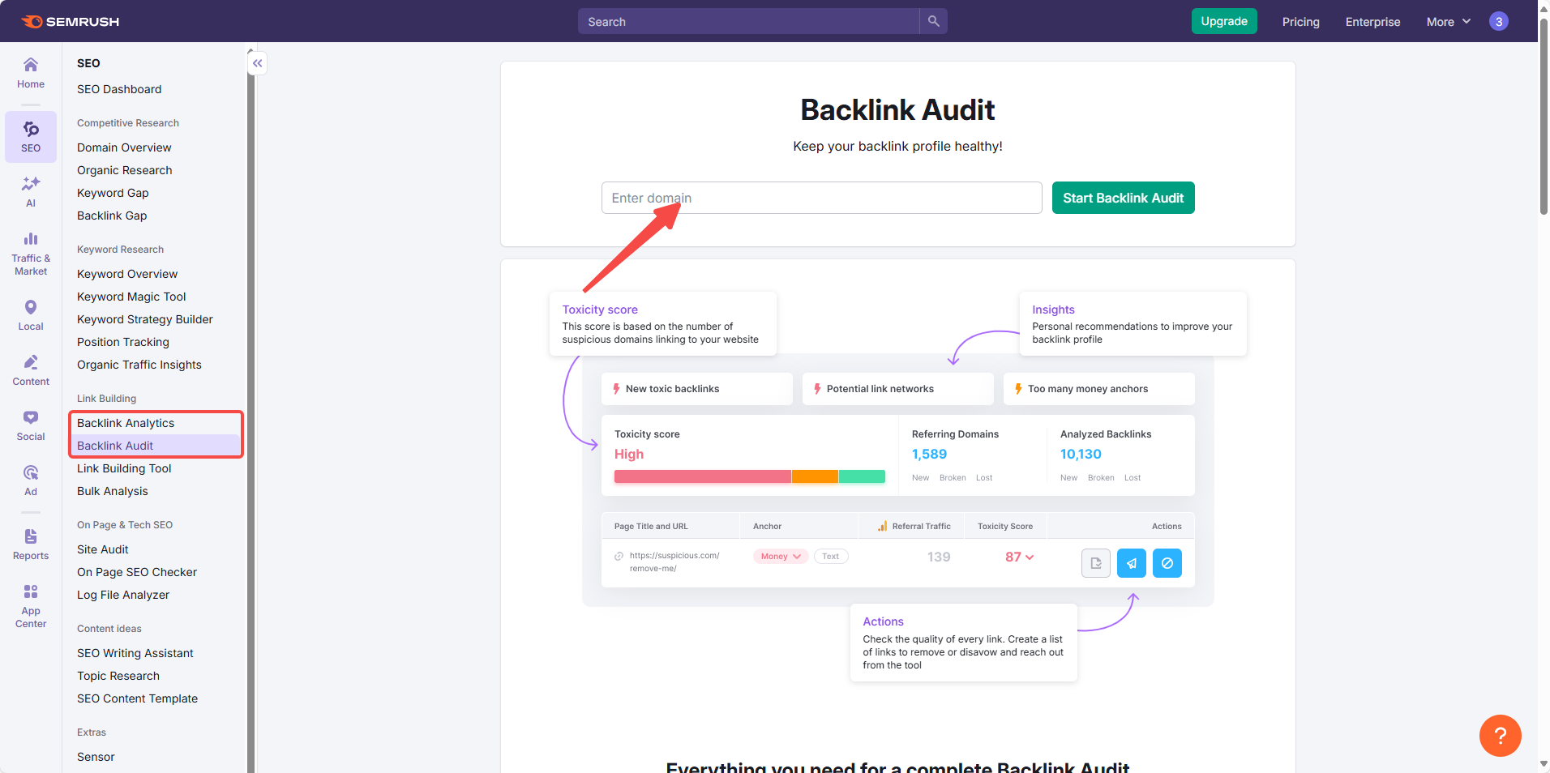Collapse the SEO side menu panel
Viewport: 1550px width, 773px height.
point(257,63)
